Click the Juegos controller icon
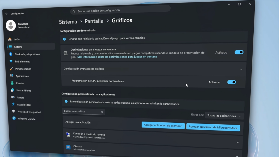279x157 pixels. coord(13,97)
